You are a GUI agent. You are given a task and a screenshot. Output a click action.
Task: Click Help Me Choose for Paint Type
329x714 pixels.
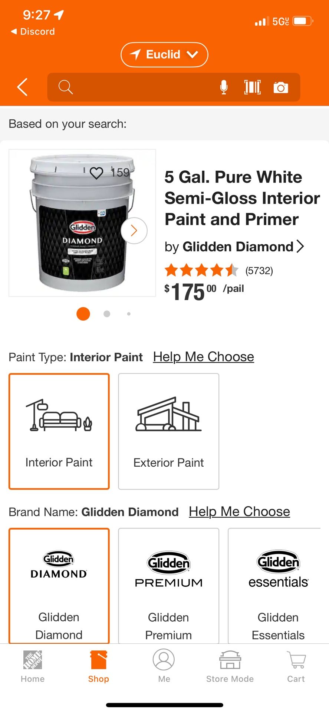click(x=203, y=357)
